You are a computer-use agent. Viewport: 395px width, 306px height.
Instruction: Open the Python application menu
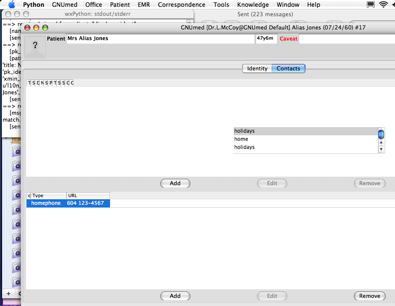click(34, 5)
